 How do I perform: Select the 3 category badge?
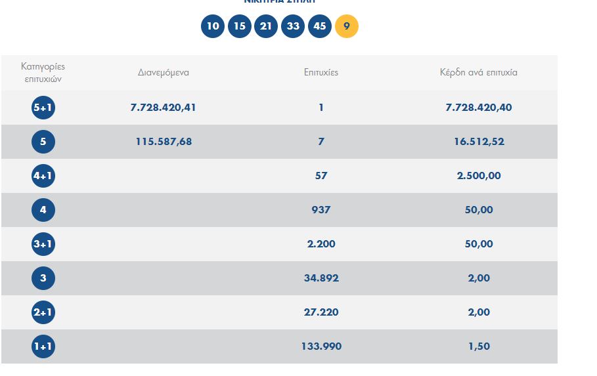pos(43,278)
